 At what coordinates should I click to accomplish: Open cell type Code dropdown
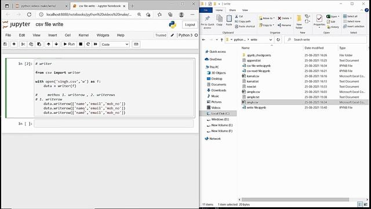[x=115, y=44]
